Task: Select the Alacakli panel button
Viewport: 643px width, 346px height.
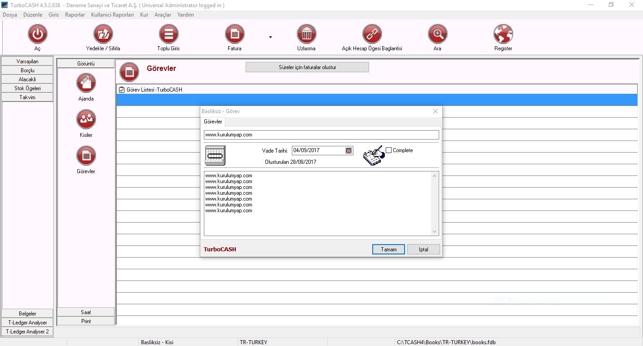Action: coord(27,79)
